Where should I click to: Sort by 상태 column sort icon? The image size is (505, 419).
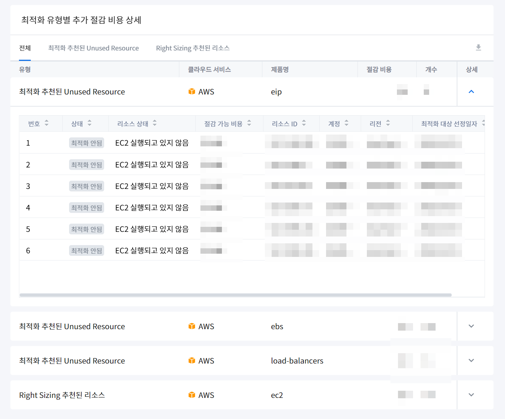click(89, 123)
